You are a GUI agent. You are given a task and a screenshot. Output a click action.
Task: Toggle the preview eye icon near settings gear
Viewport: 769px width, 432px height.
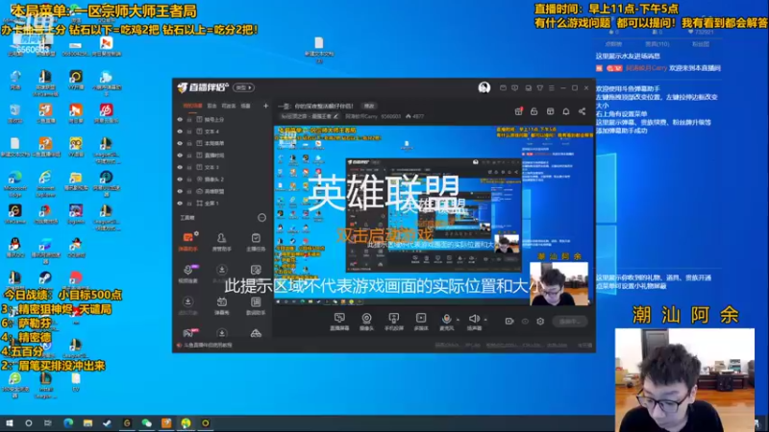click(525, 322)
